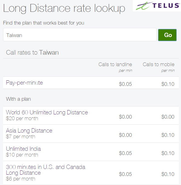Click the $7 per month price text
The image size is (181, 185).
pos(21,136)
